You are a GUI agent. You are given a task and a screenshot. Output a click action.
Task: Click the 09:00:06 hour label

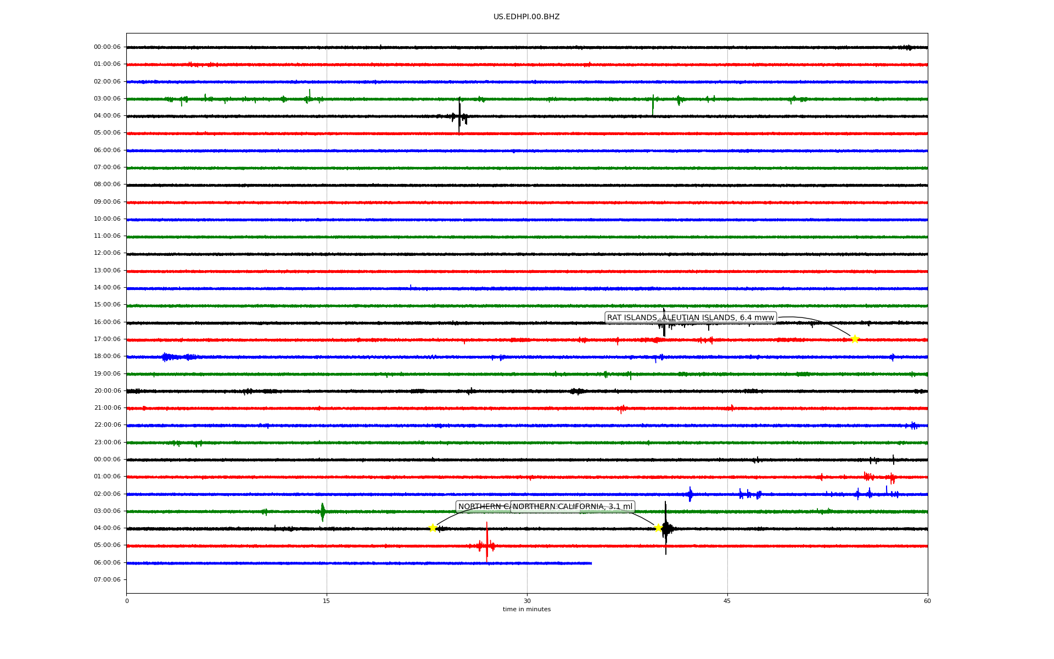107,202
